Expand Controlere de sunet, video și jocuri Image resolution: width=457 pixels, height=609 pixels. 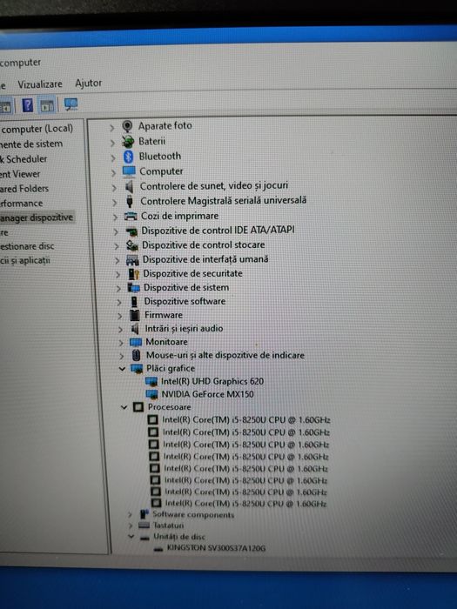[x=114, y=188]
